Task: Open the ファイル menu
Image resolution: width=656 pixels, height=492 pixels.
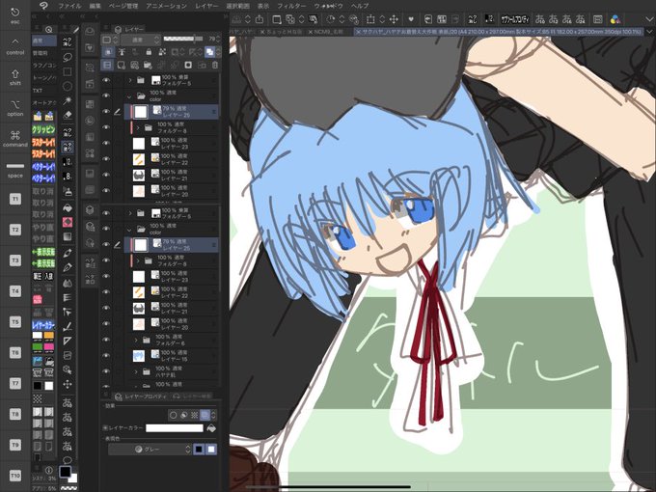Action: coord(69,6)
